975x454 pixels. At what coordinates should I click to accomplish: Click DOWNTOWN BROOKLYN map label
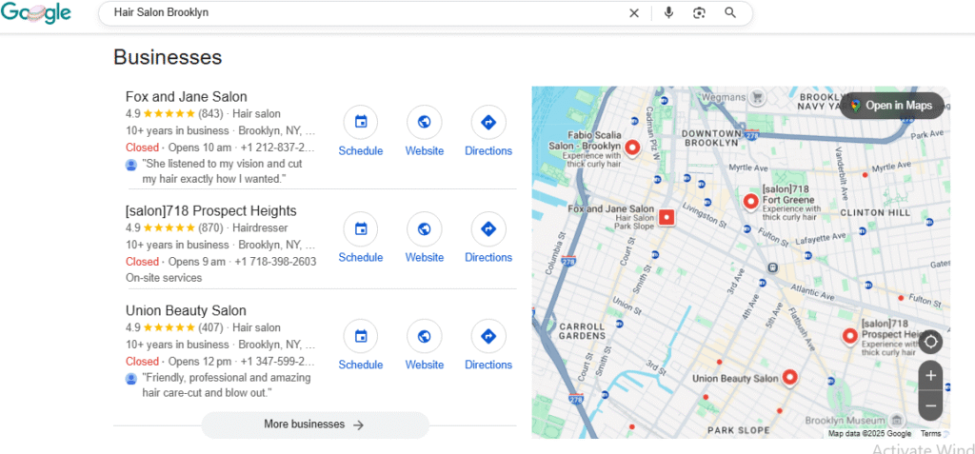pos(713,138)
